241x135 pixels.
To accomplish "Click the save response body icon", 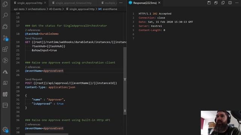I will coord(216,3).
